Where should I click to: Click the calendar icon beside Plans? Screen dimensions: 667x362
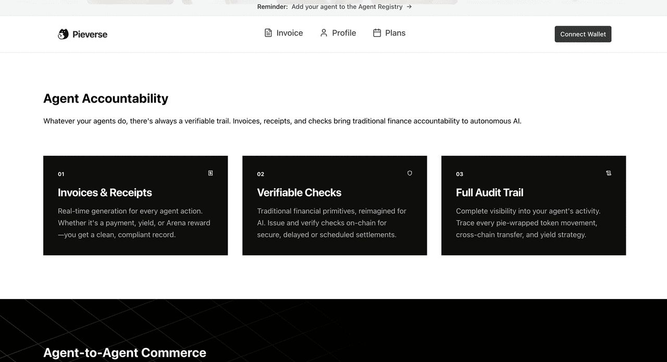point(377,33)
